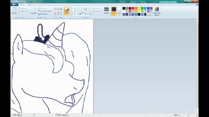Screen dimensions: 209x117
Task: Switch to the View ribbon tab
Action: point(30,5)
